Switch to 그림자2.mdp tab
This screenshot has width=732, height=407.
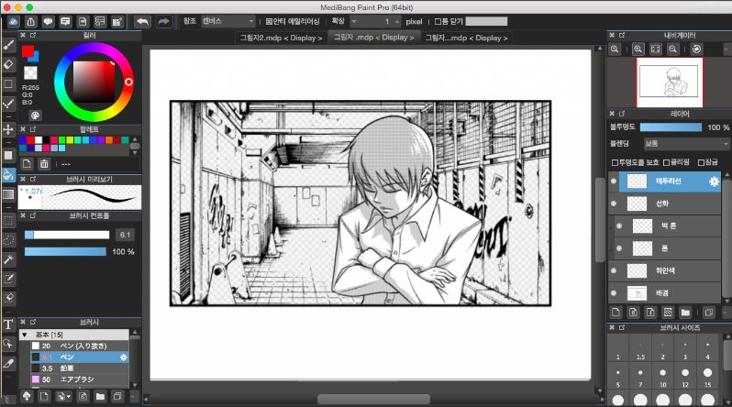(x=281, y=38)
